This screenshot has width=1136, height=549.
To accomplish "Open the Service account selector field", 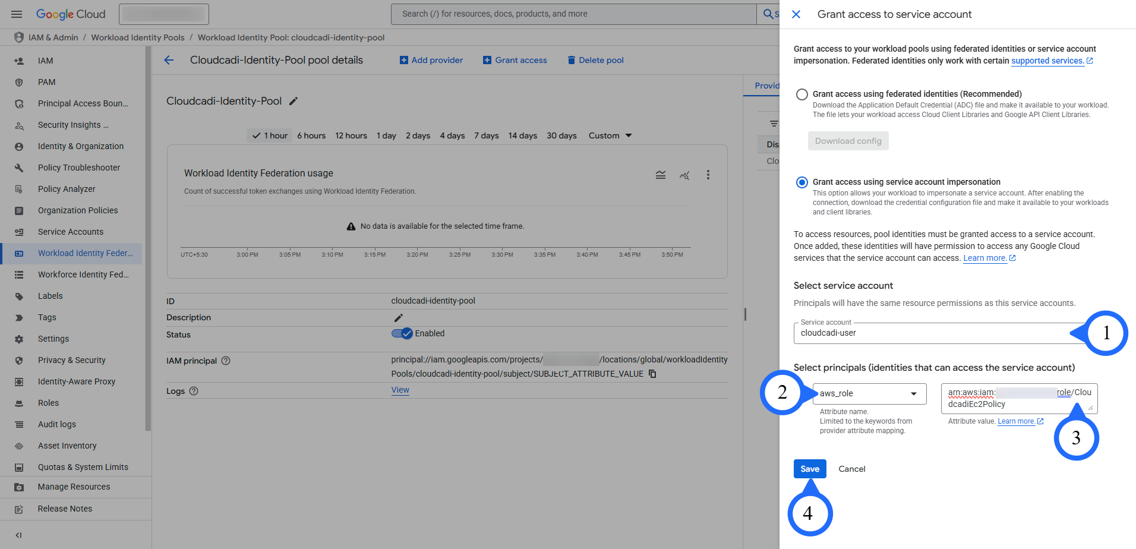I will point(933,333).
